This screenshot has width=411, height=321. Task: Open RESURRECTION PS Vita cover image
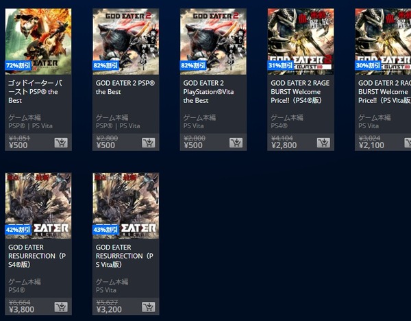click(x=126, y=206)
